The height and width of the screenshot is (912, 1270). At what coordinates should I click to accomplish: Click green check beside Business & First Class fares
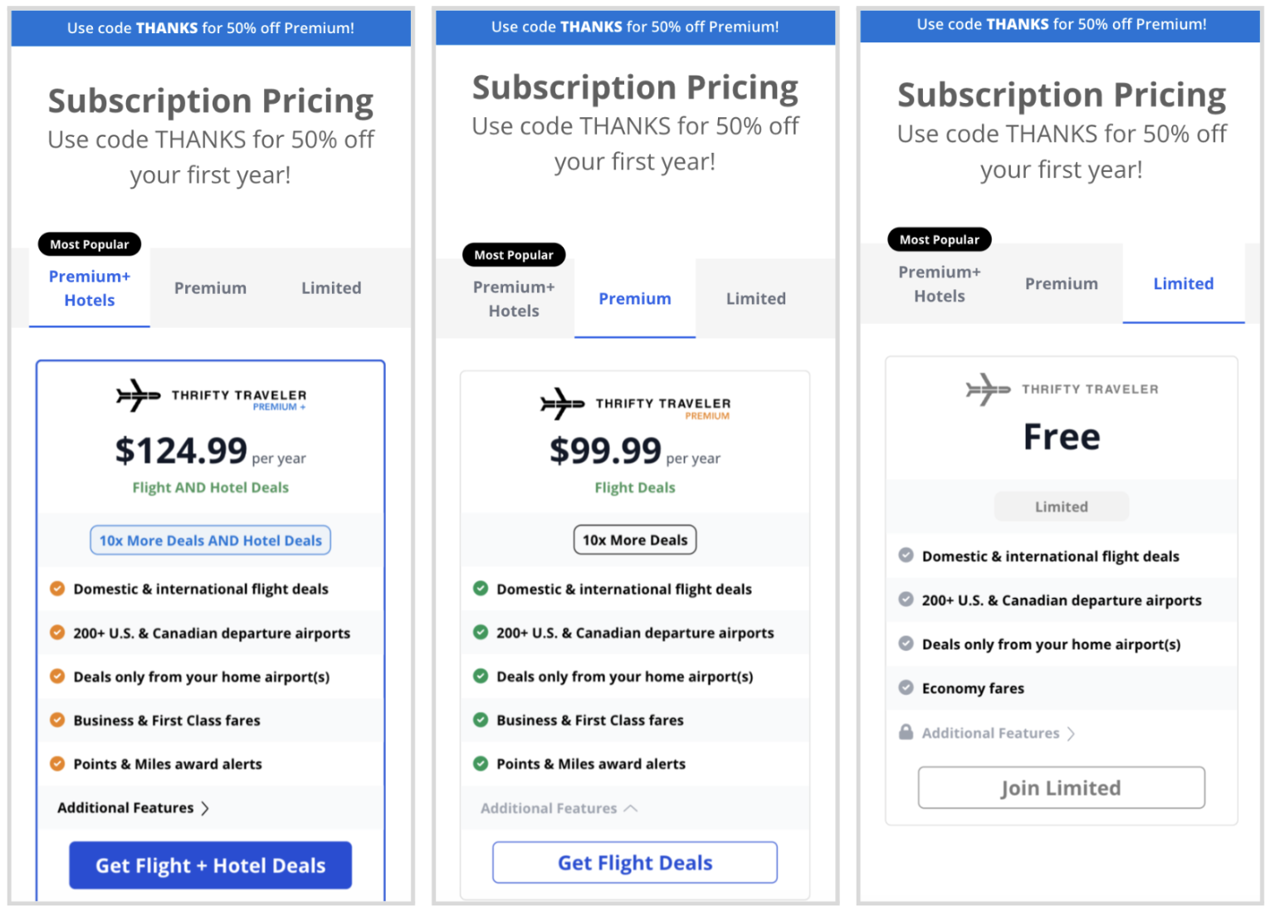coord(481,719)
